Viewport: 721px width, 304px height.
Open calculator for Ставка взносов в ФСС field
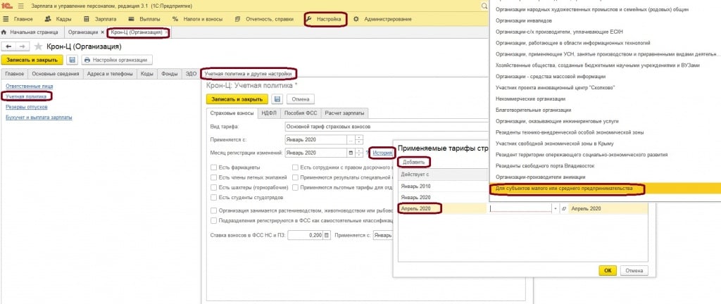327,235
